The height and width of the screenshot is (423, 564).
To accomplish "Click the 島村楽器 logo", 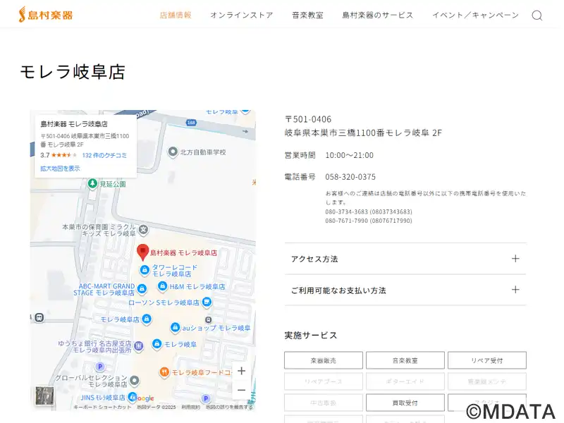I will 46,15.
